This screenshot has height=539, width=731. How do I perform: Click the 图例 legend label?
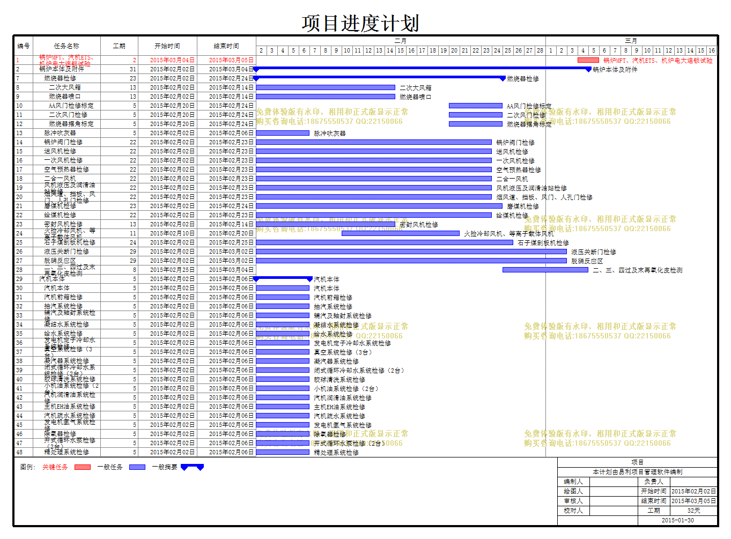click(27, 467)
